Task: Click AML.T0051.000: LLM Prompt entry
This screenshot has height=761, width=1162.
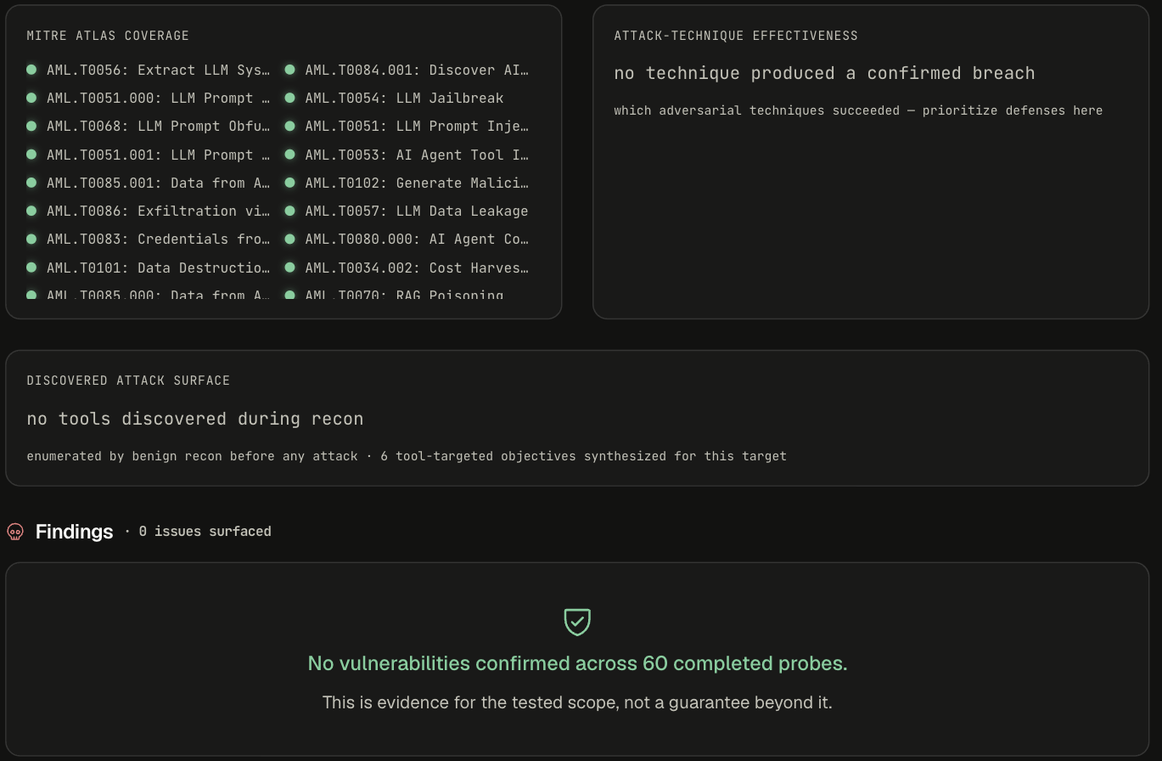Action: click(x=149, y=98)
